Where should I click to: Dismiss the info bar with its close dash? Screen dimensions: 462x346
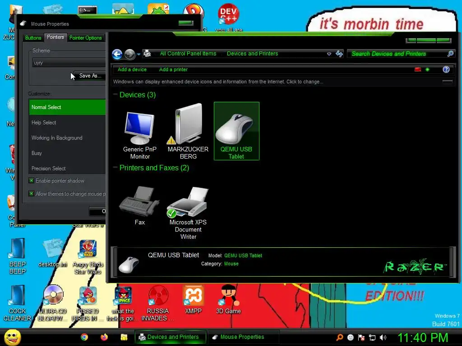click(447, 82)
